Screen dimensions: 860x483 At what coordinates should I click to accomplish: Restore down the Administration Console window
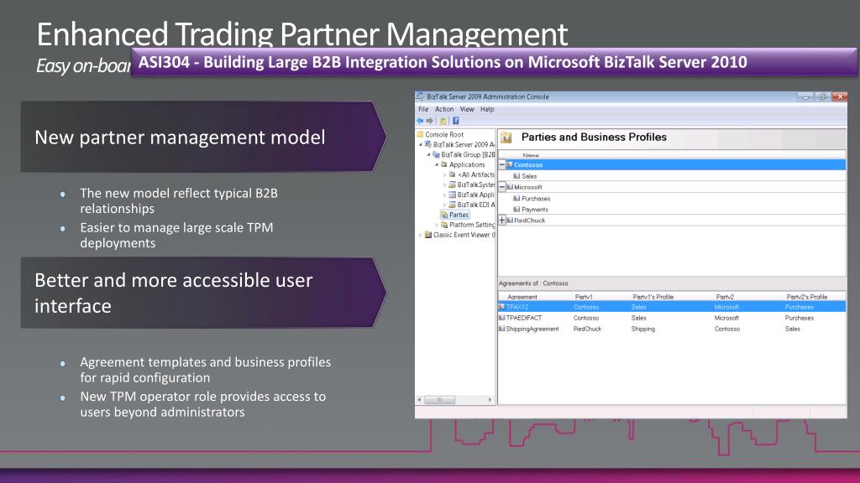click(x=822, y=96)
